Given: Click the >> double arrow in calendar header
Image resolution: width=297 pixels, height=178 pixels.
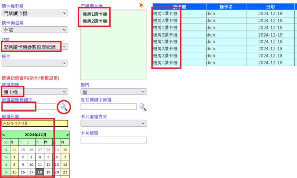Looking at the screenshot, I should [x=6, y=142].
